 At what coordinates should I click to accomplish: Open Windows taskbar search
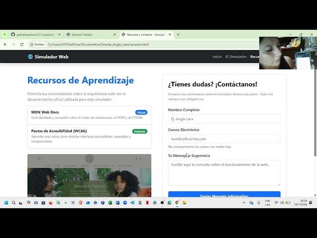13,203
